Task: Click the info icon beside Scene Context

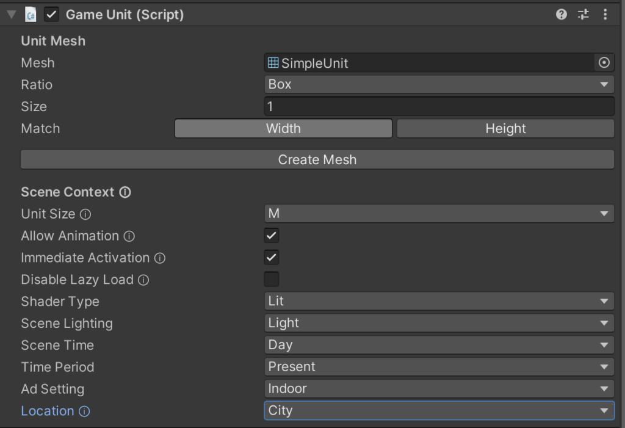Action: tap(125, 192)
